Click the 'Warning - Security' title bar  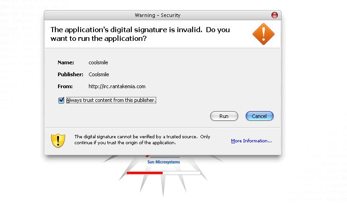click(157, 15)
